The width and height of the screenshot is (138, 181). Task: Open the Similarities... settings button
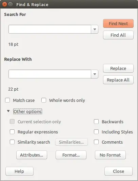pyautogui.click(x=72, y=142)
